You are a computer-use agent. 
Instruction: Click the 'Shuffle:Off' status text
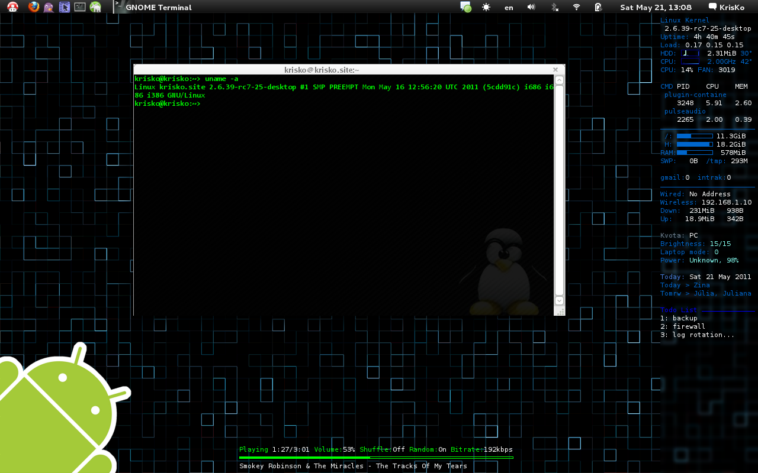click(x=382, y=449)
